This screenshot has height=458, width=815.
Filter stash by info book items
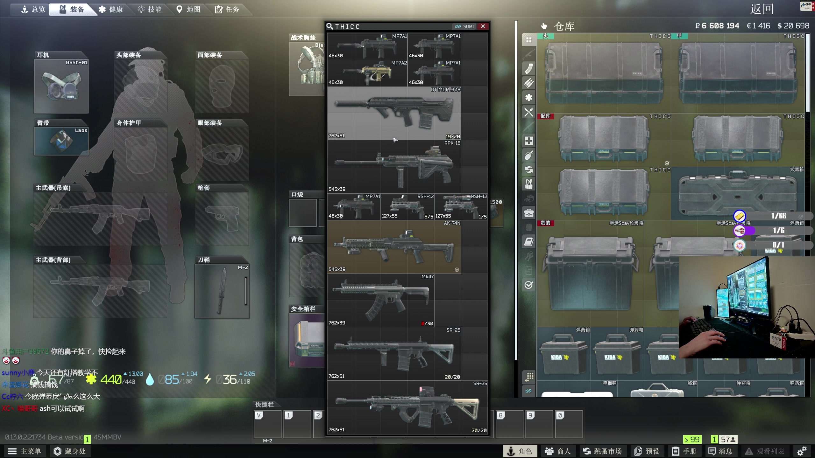click(x=529, y=242)
